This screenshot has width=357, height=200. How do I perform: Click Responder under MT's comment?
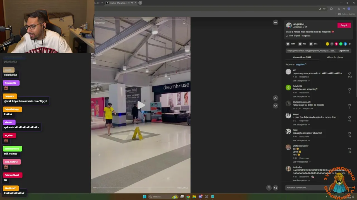304,77
